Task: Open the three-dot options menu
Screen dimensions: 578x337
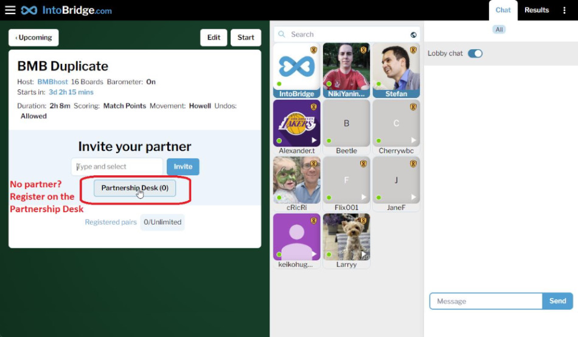Action: click(x=565, y=10)
